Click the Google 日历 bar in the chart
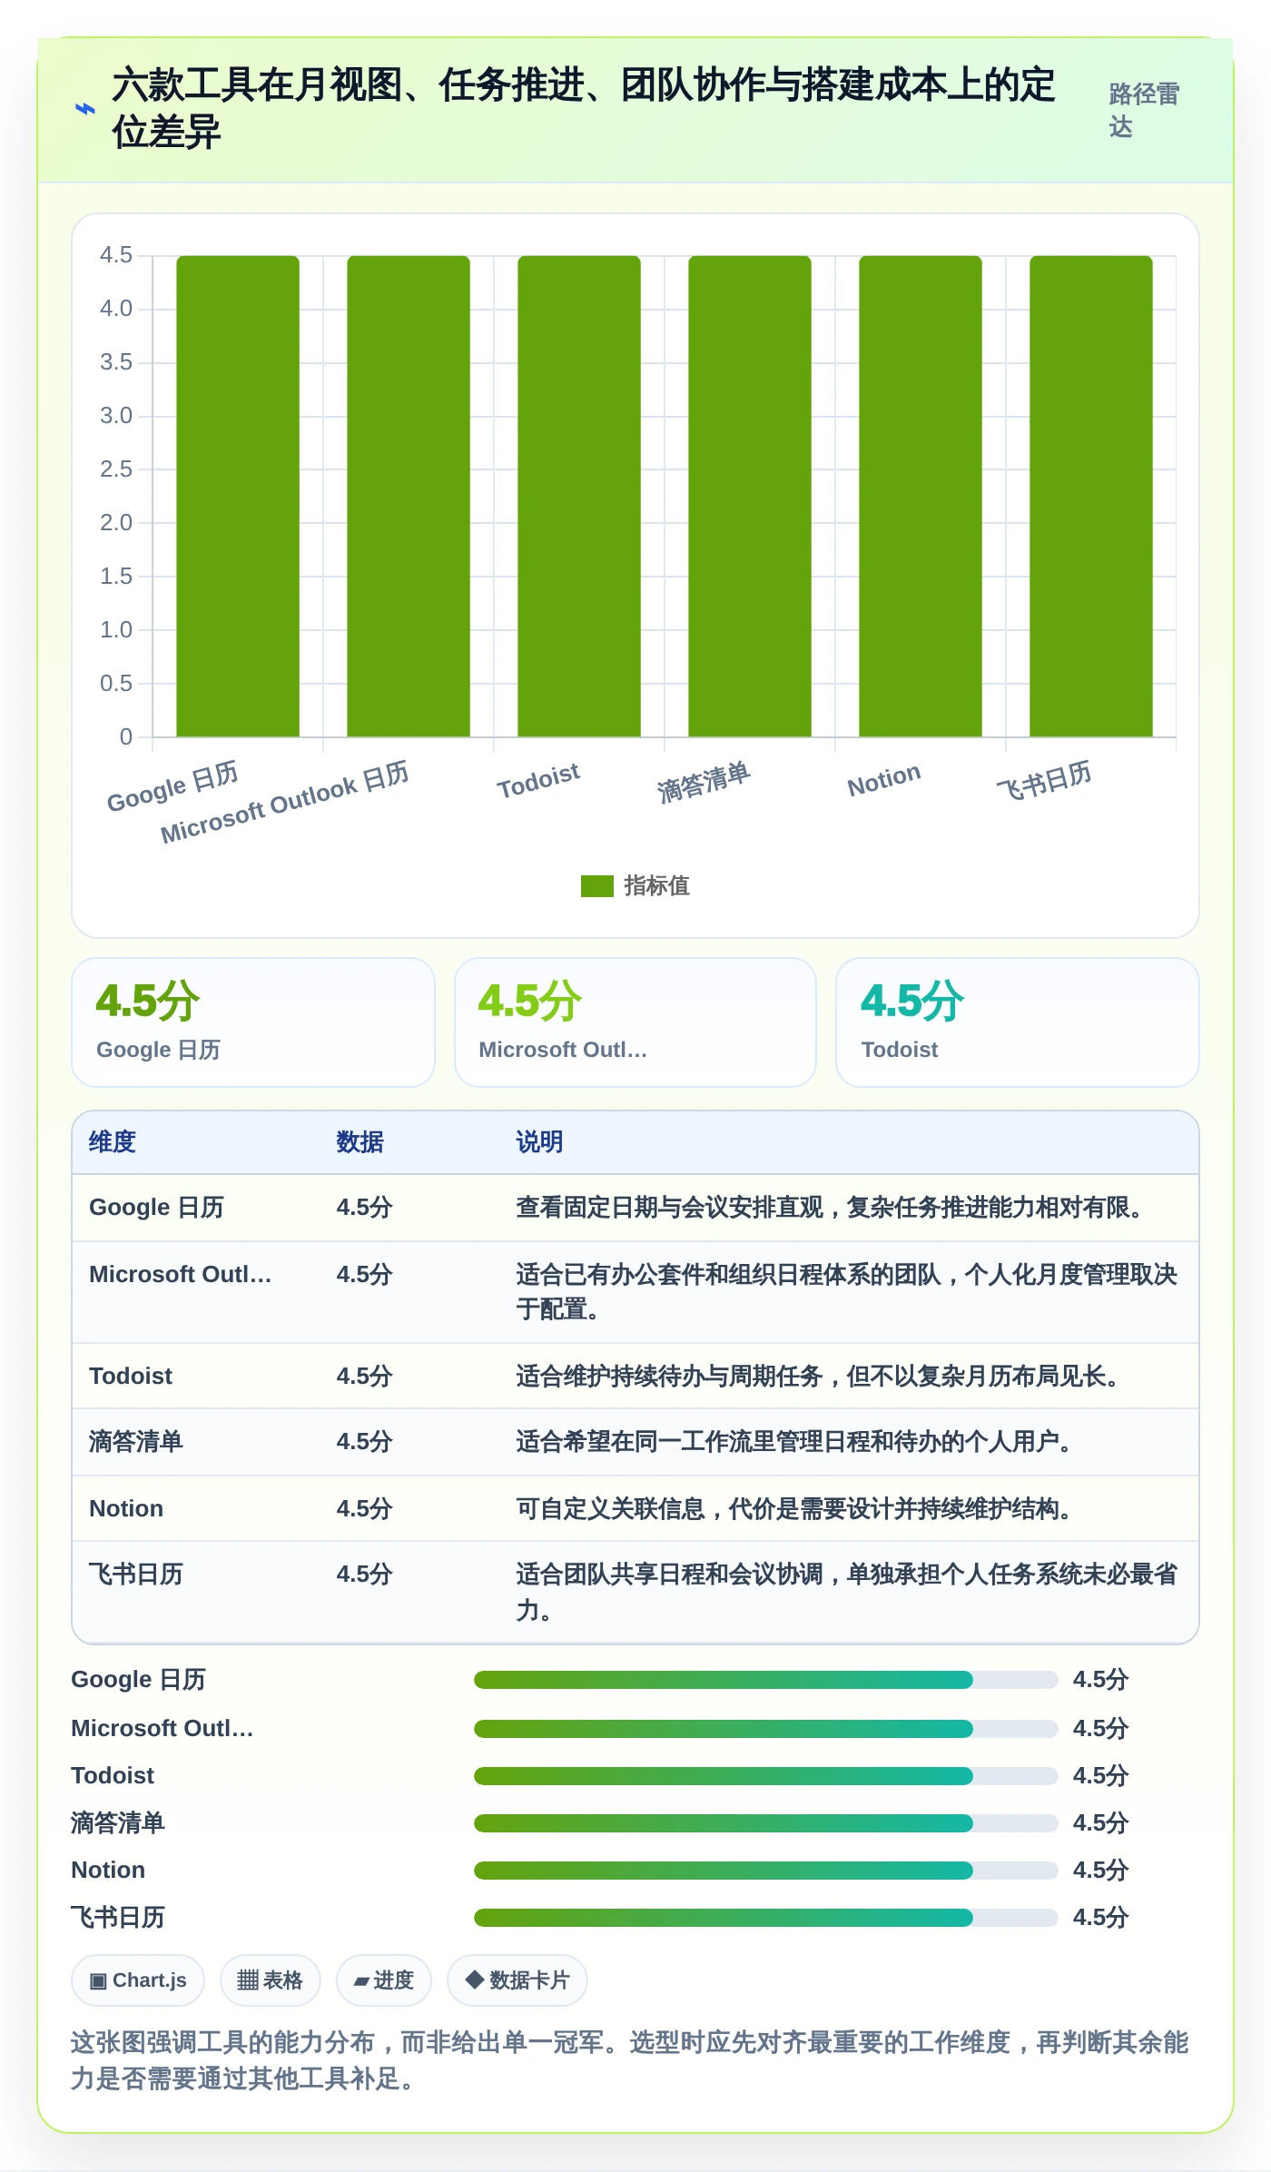The height and width of the screenshot is (2172, 1271). [x=238, y=496]
